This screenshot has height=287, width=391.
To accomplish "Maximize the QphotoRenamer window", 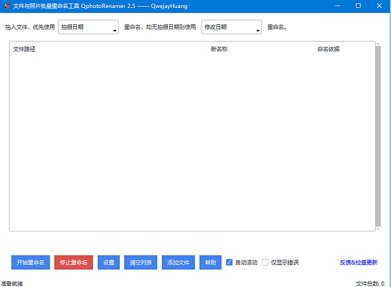I will point(358,6).
